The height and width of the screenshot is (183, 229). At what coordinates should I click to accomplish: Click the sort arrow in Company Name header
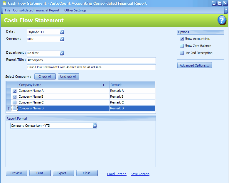click(103, 85)
